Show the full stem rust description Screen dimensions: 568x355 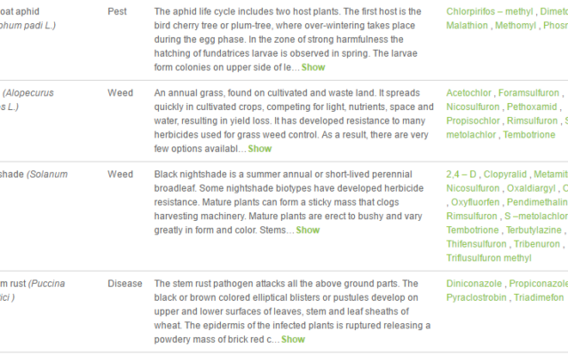click(293, 339)
